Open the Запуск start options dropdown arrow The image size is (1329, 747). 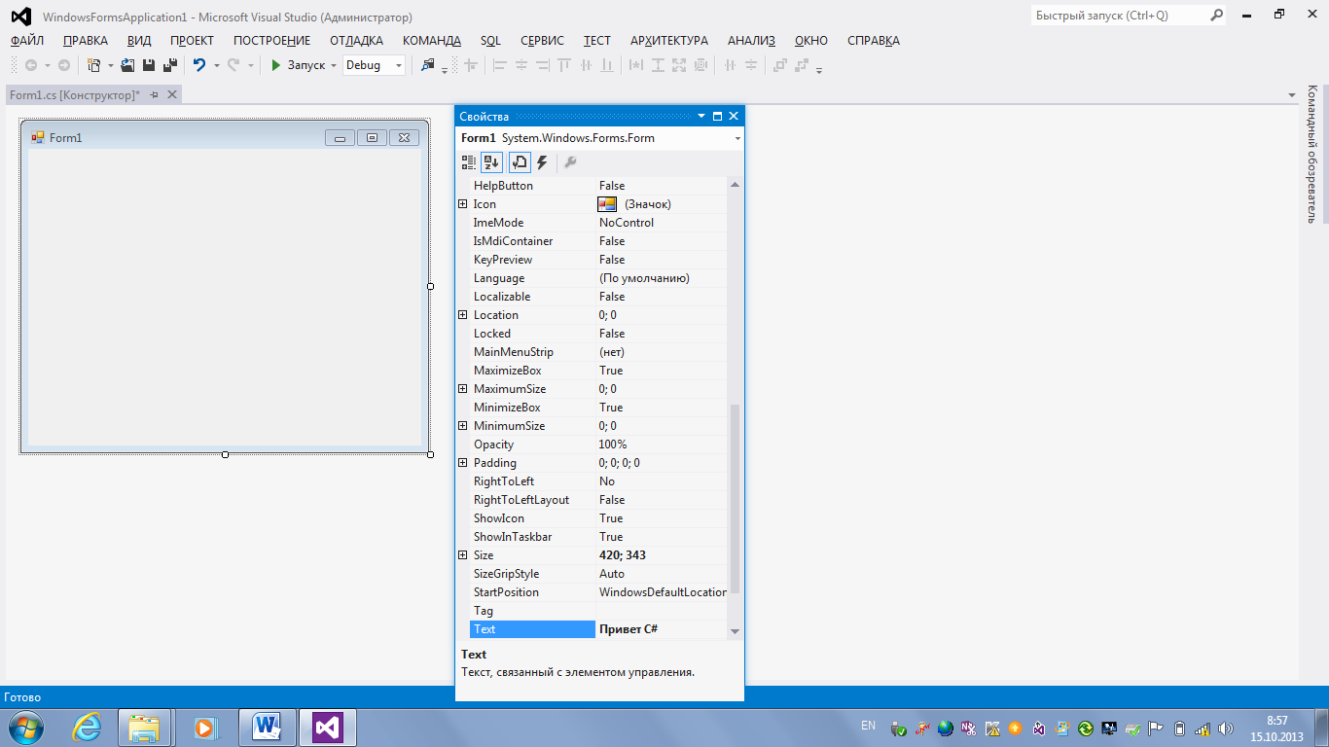tap(334, 65)
